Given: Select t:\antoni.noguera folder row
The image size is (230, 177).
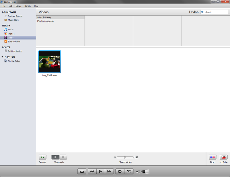Looking at the screenshot, I should 60,21.
